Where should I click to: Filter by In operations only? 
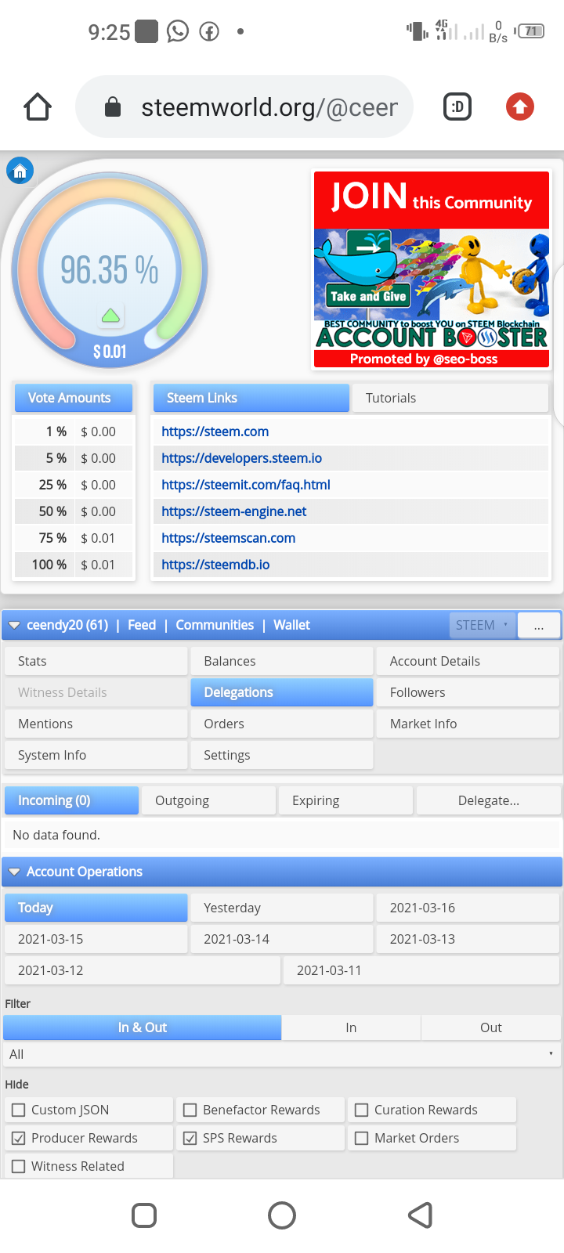[351, 1027]
